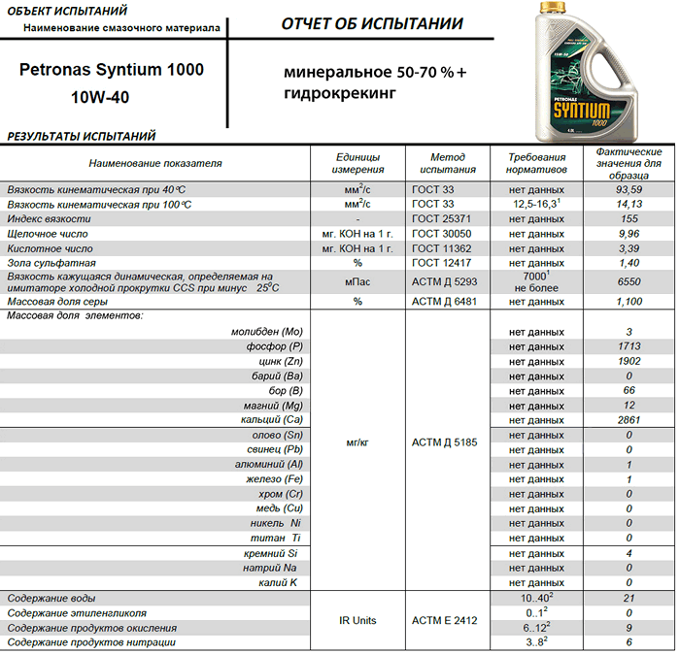
Task: Click element "молибден (Mo)"
Action: coord(267,332)
